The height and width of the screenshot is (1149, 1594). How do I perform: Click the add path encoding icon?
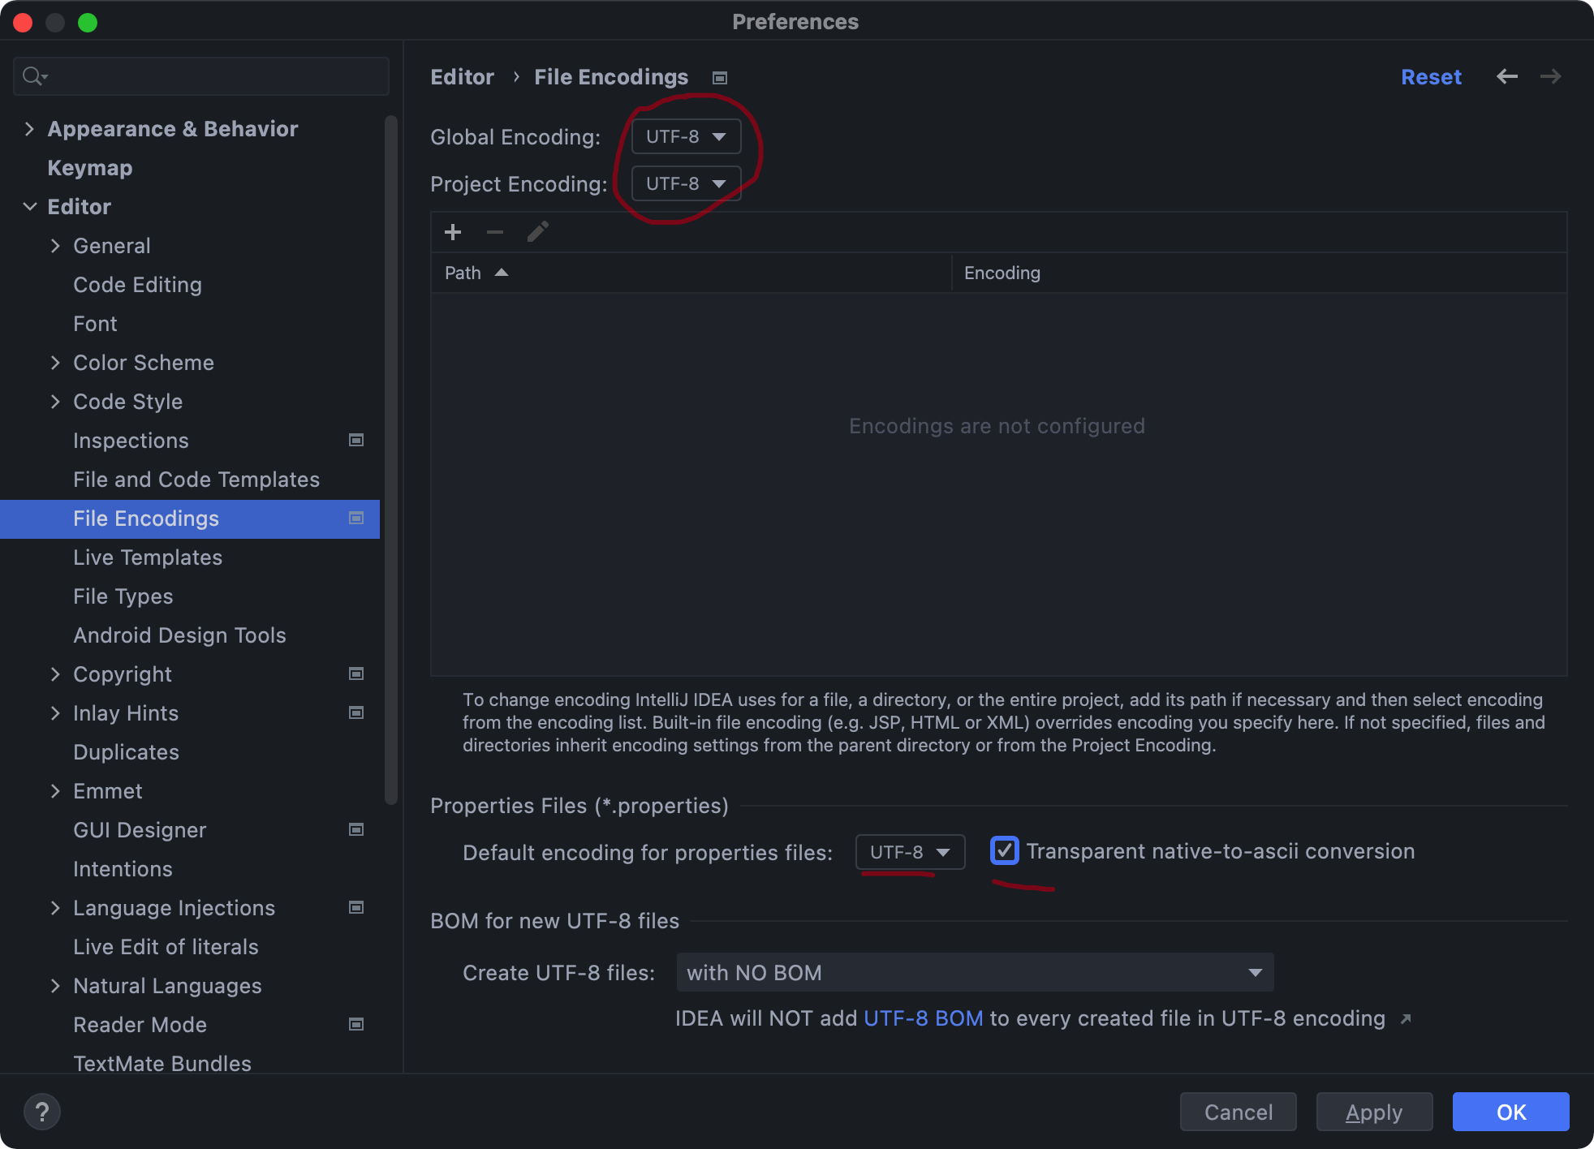453,233
